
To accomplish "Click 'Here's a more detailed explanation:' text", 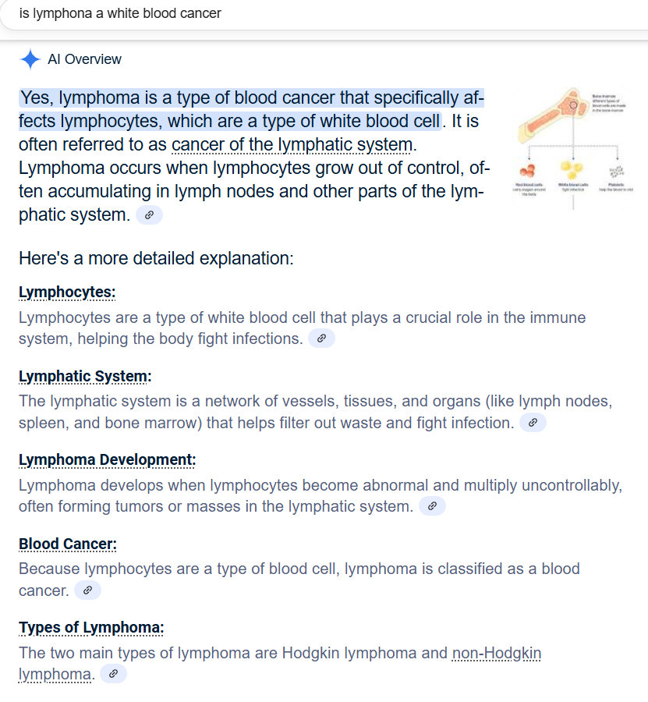I will 156,258.
